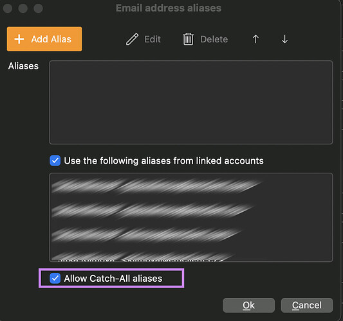Screen dimensions: 343x321
Task: Click the Delete text label in toolbar
Action: (214, 40)
